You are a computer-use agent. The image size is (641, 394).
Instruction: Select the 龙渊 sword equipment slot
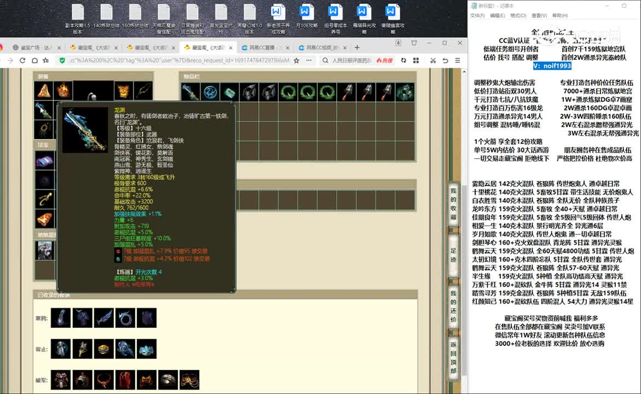(43, 110)
